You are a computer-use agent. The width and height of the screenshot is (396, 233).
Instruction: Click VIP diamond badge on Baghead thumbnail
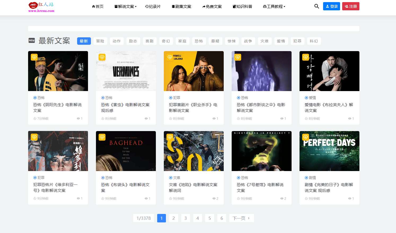(x=102, y=137)
